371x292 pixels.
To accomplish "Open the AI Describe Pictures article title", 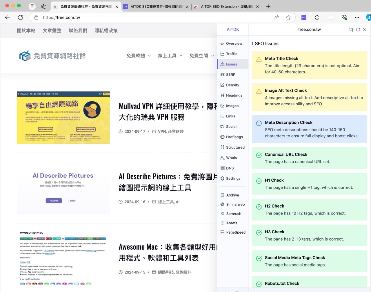I will (x=168, y=182).
